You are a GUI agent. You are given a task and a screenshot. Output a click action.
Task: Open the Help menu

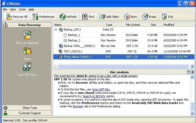click(31, 9)
